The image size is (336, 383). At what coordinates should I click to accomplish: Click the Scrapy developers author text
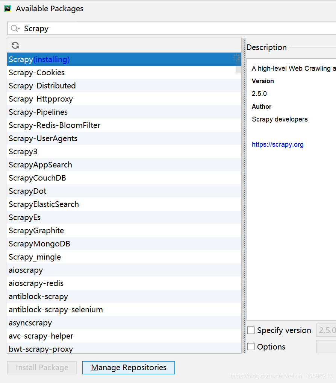click(x=280, y=119)
